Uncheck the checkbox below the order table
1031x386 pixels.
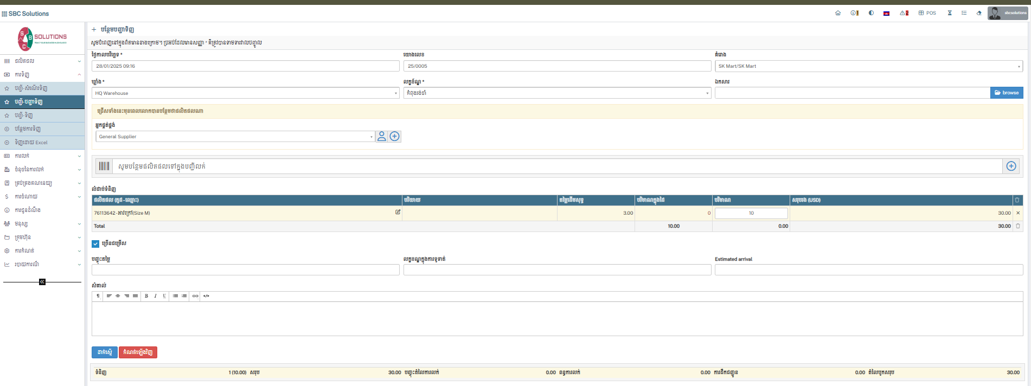(95, 244)
